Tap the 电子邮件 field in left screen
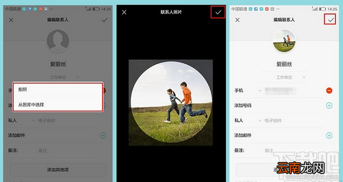343x182 pixels. pos(47,121)
